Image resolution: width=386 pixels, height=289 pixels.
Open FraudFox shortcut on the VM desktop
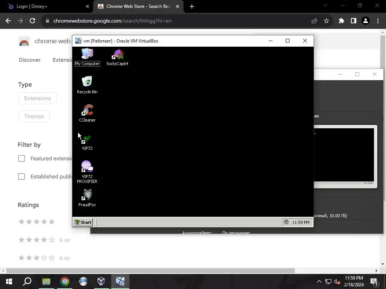point(87,198)
